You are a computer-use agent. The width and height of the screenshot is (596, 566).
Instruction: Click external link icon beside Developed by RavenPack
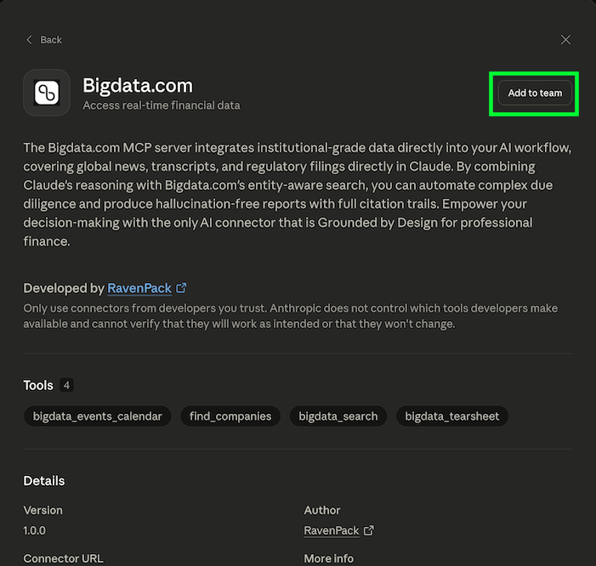pos(181,288)
